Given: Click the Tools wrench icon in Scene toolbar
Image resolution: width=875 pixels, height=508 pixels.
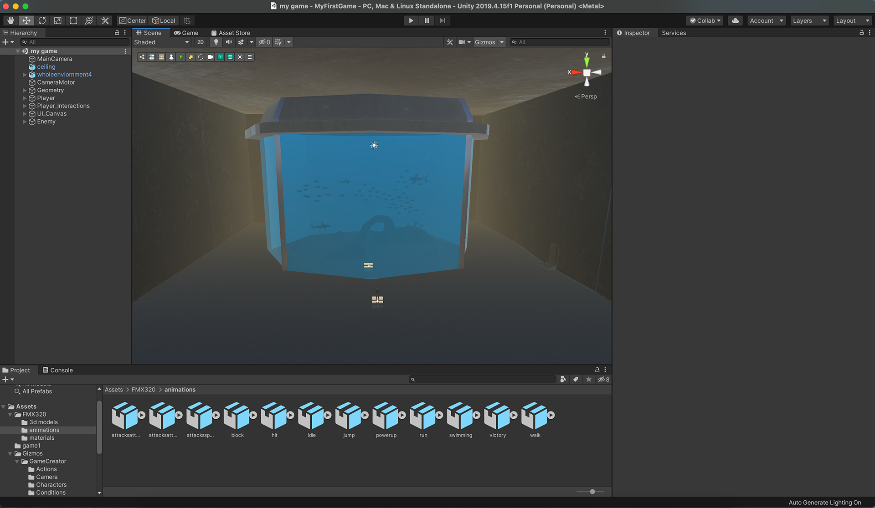Looking at the screenshot, I should (450, 42).
